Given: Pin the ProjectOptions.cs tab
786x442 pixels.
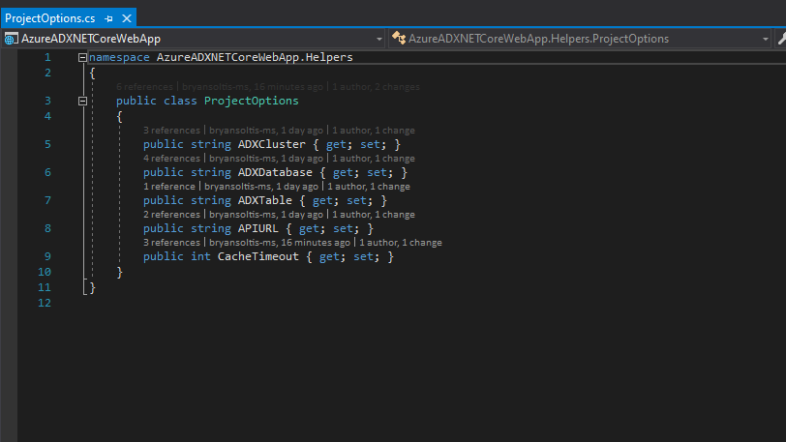Looking at the screenshot, I should 108,18.
